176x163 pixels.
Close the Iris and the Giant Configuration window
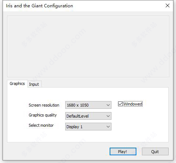[168, 5]
